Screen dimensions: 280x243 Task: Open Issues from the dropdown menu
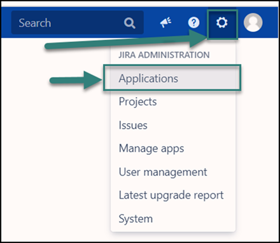point(133,125)
